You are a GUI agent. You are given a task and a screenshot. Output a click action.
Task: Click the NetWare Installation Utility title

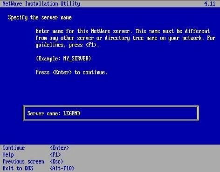[41, 4]
